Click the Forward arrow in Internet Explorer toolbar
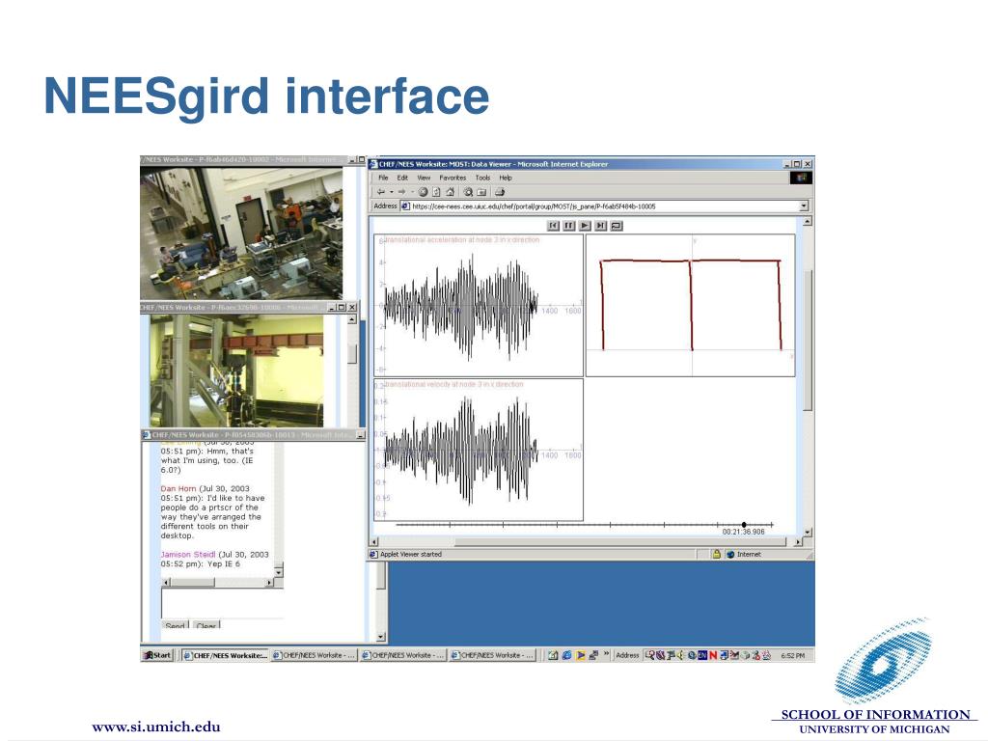The image size is (988, 741). 401,192
